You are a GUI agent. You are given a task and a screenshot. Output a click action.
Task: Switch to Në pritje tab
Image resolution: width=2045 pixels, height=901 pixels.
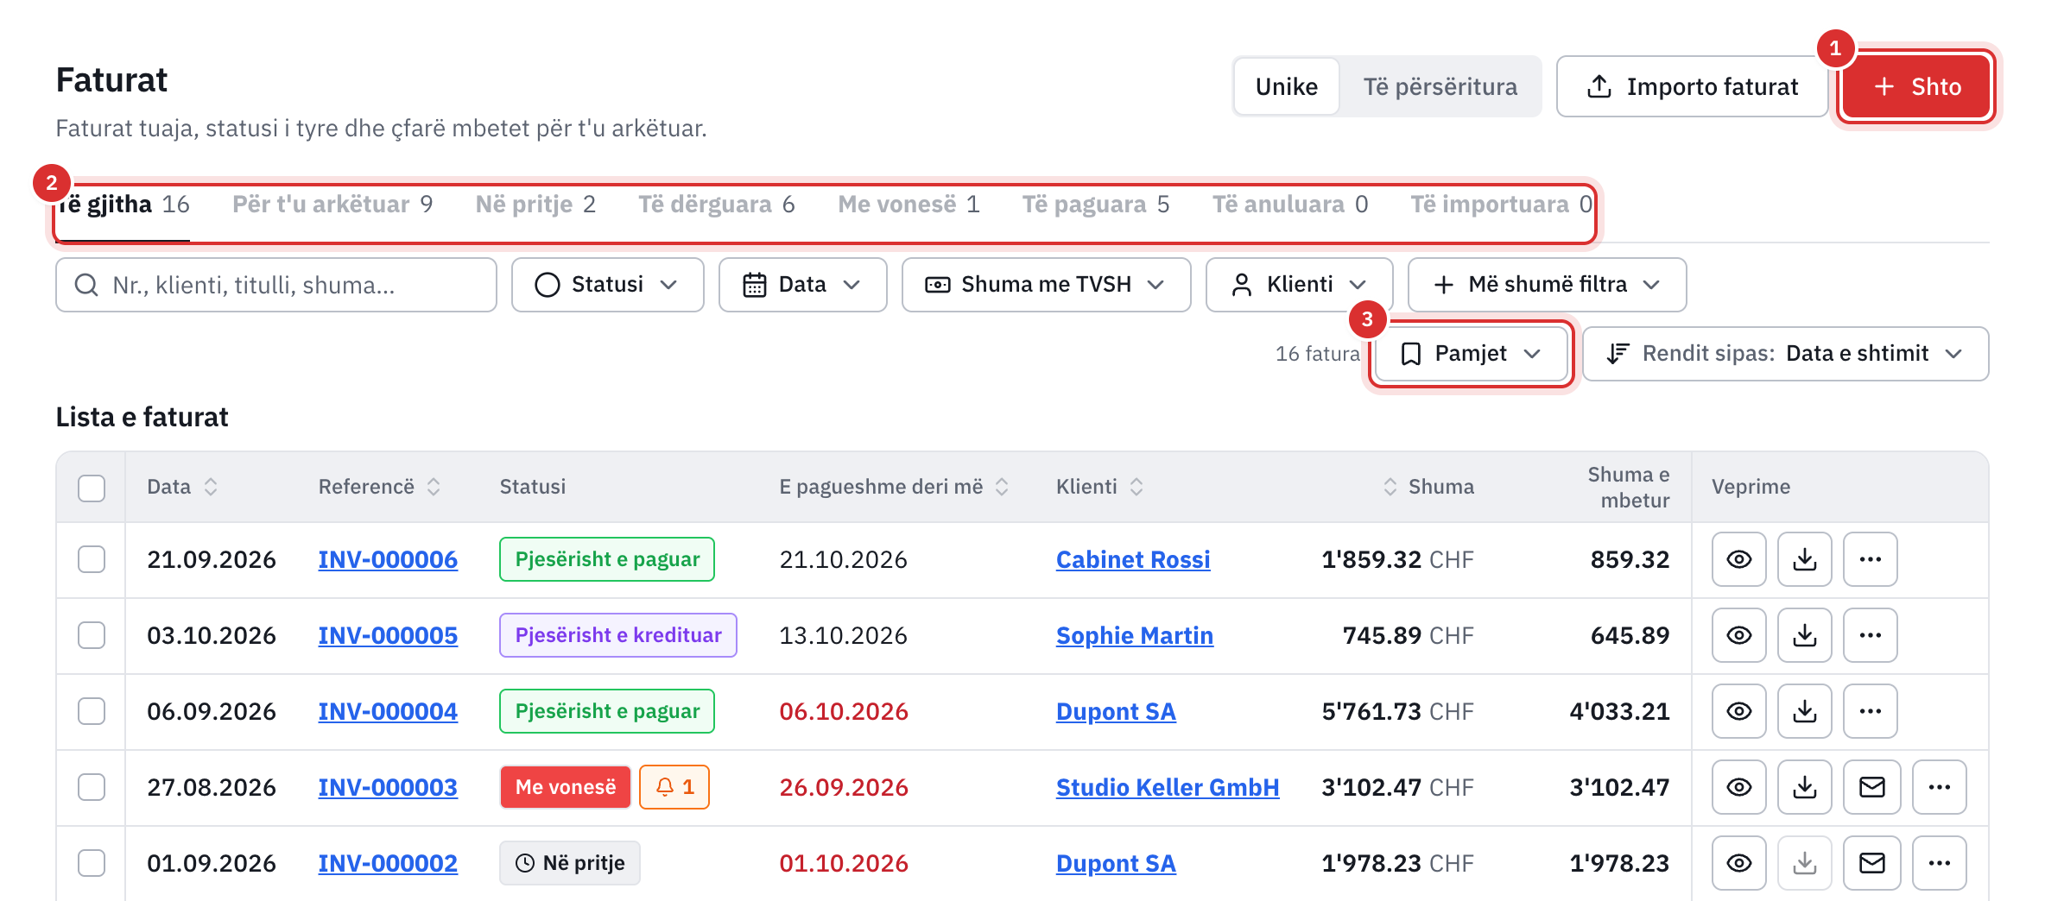(535, 205)
